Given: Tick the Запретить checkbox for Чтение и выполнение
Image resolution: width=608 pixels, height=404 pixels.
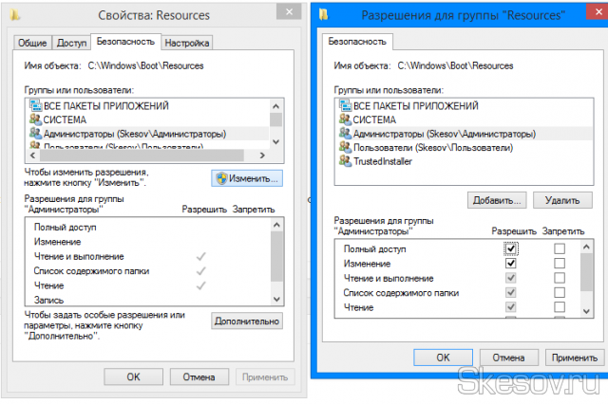Looking at the screenshot, I should click(560, 279).
